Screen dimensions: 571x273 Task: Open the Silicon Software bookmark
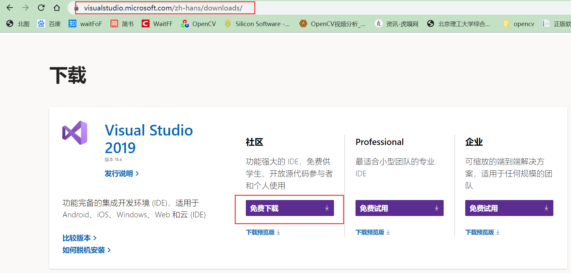257,23
